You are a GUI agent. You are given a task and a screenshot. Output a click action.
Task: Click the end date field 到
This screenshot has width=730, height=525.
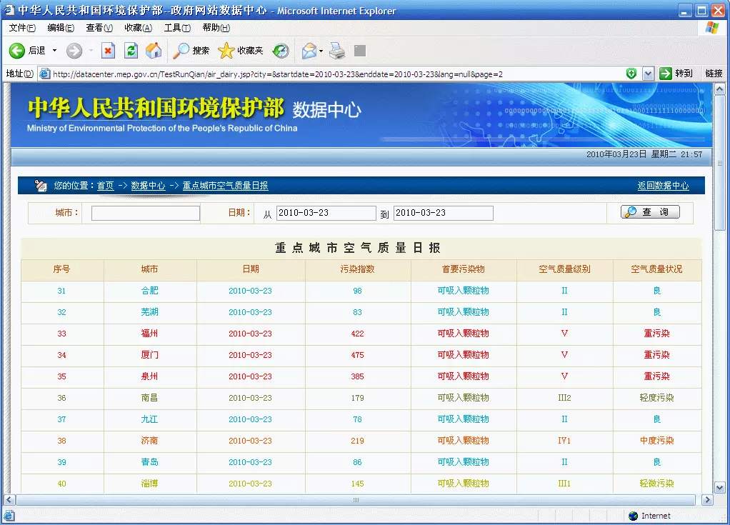[443, 213]
